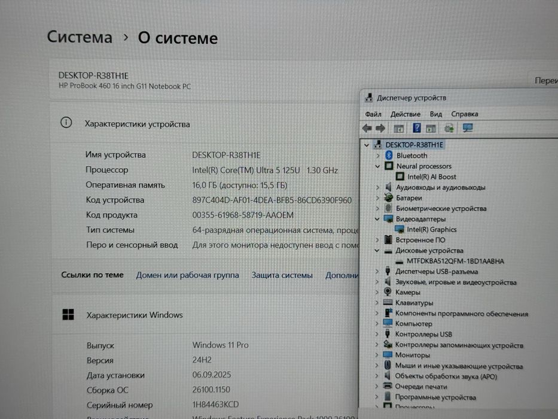Collapse the Neural processors node
This screenshot has height=419, width=558.
tap(377, 166)
